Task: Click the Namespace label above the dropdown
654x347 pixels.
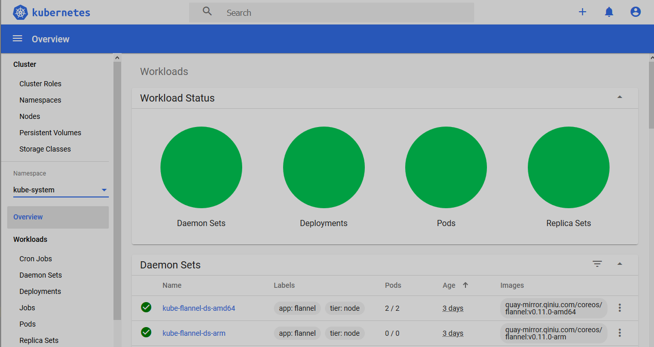Action: (30, 173)
